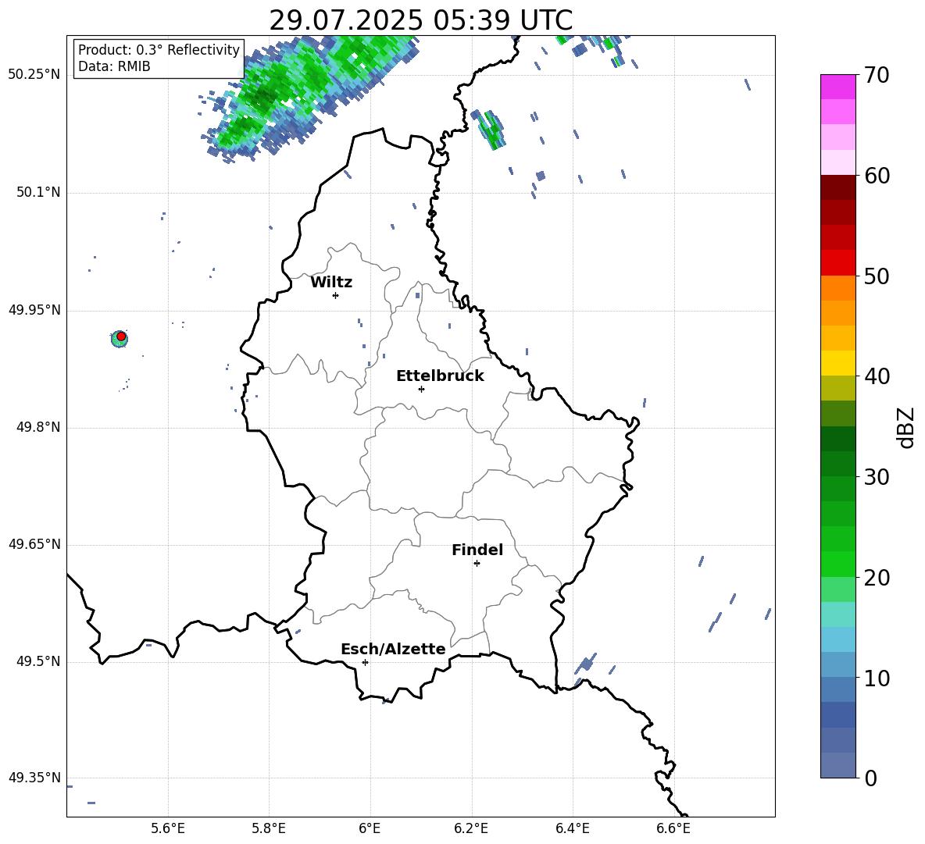Click the dBZ colorbar axis label
925x844 pixels.
pyautogui.click(x=905, y=427)
